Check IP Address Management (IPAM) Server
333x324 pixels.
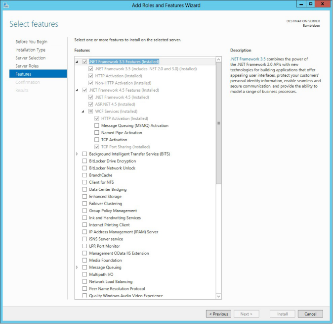(x=85, y=232)
